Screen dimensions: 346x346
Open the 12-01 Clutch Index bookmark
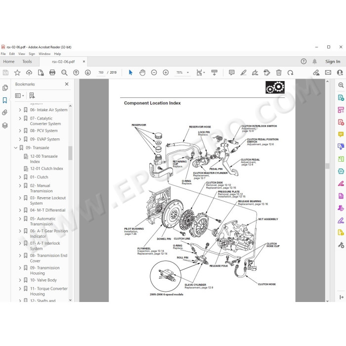[46, 169]
